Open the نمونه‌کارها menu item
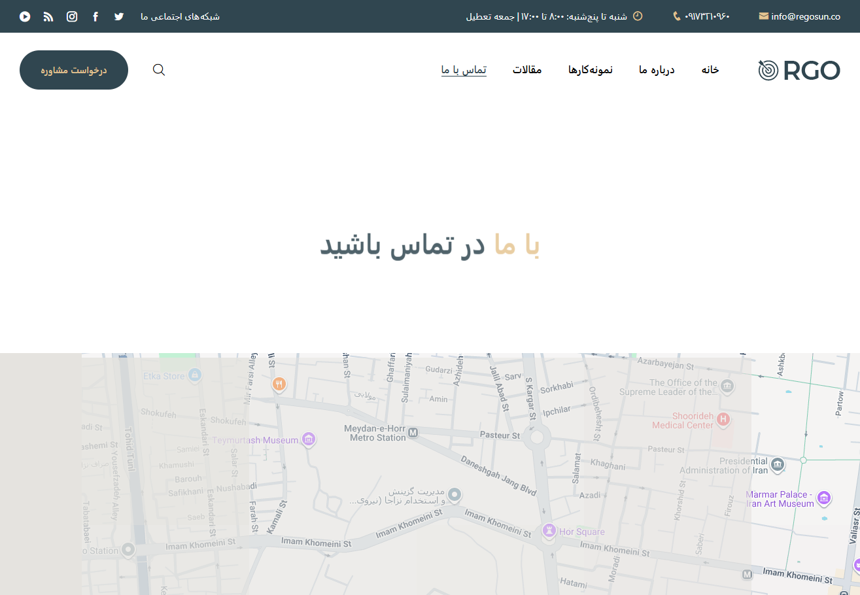The image size is (860, 595). click(x=591, y=69)
